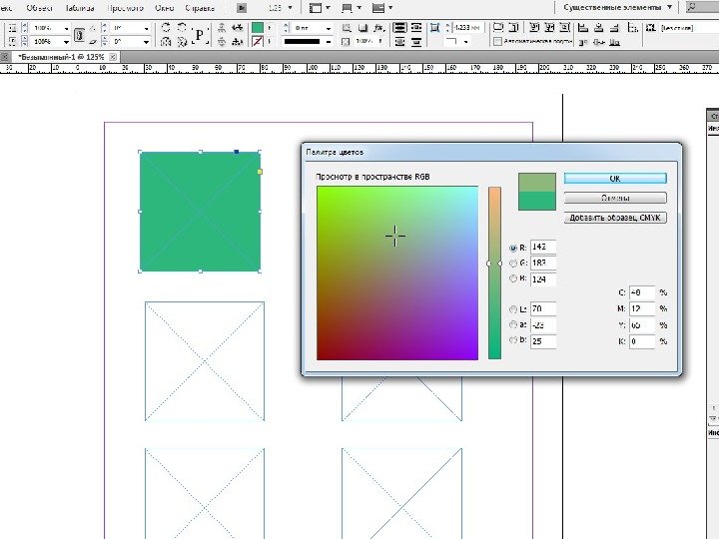
Task: Expand the view options dropdown arrow
Action: (x=328, y=8)
